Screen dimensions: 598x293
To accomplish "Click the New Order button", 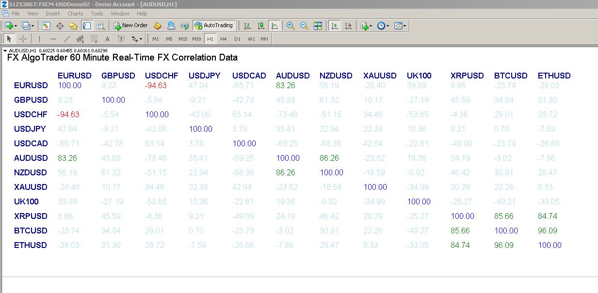I will coord(130,26).
